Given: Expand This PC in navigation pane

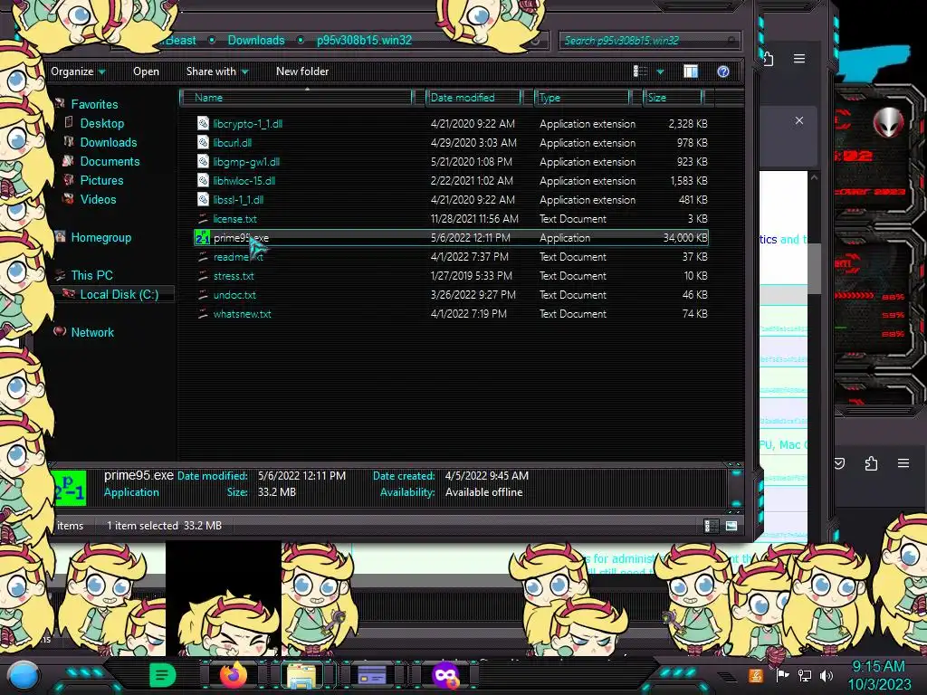Looking at the screenshot, I should coord(91,275).
